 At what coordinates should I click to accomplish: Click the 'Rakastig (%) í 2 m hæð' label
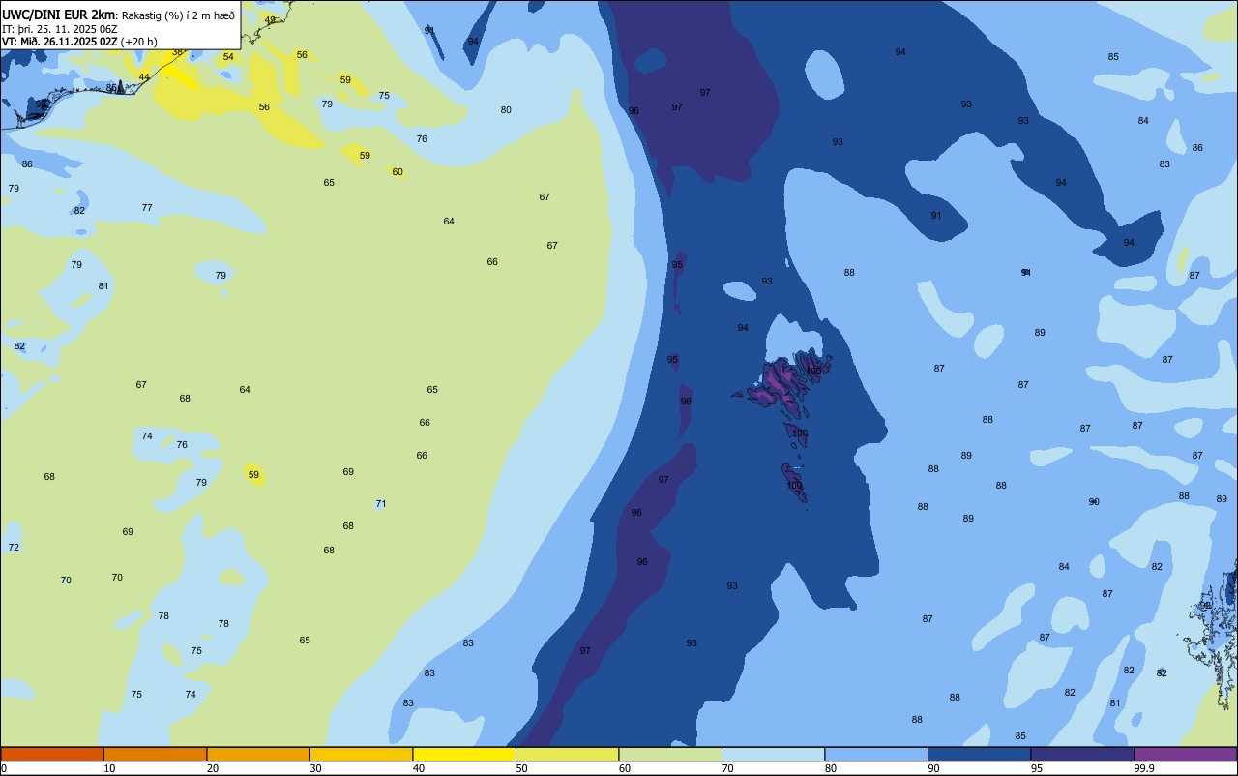178,15
